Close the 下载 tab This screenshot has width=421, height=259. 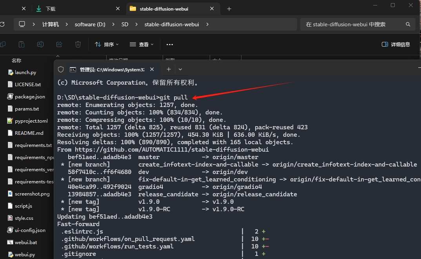[118, 9]
